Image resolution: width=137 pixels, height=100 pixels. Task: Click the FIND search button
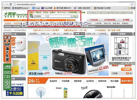[x=75, y=16]
